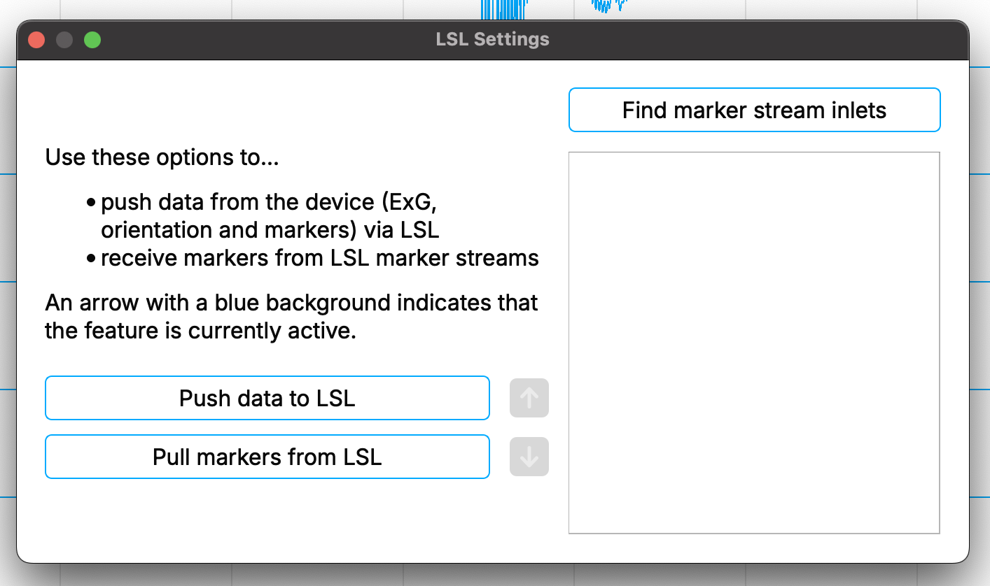Click the 'receive markers from LSL marker streams' text
This screenshot has width=990, height=586.
[x=320, y=258]
